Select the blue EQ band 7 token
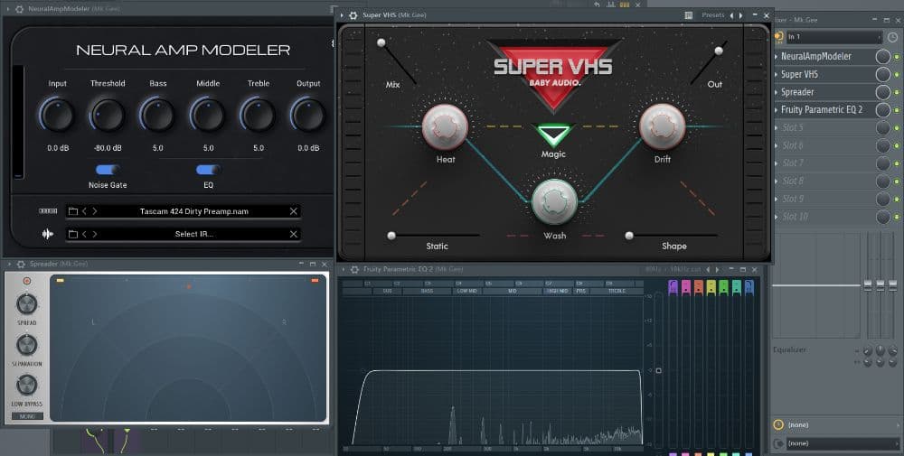 click(x=749, y=287)
